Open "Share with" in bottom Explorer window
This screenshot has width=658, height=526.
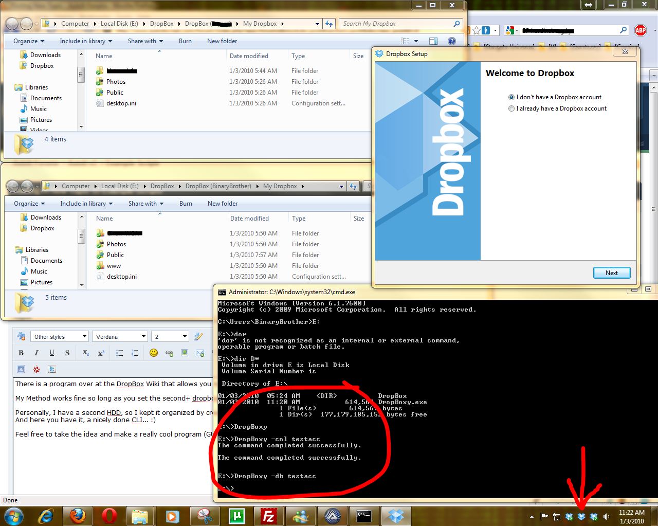point(146,204)
